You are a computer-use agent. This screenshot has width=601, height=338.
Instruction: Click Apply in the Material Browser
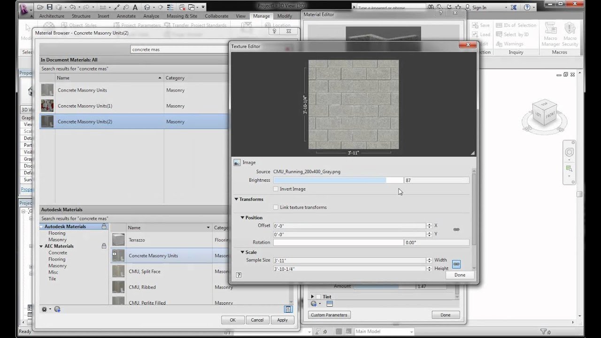282,320
